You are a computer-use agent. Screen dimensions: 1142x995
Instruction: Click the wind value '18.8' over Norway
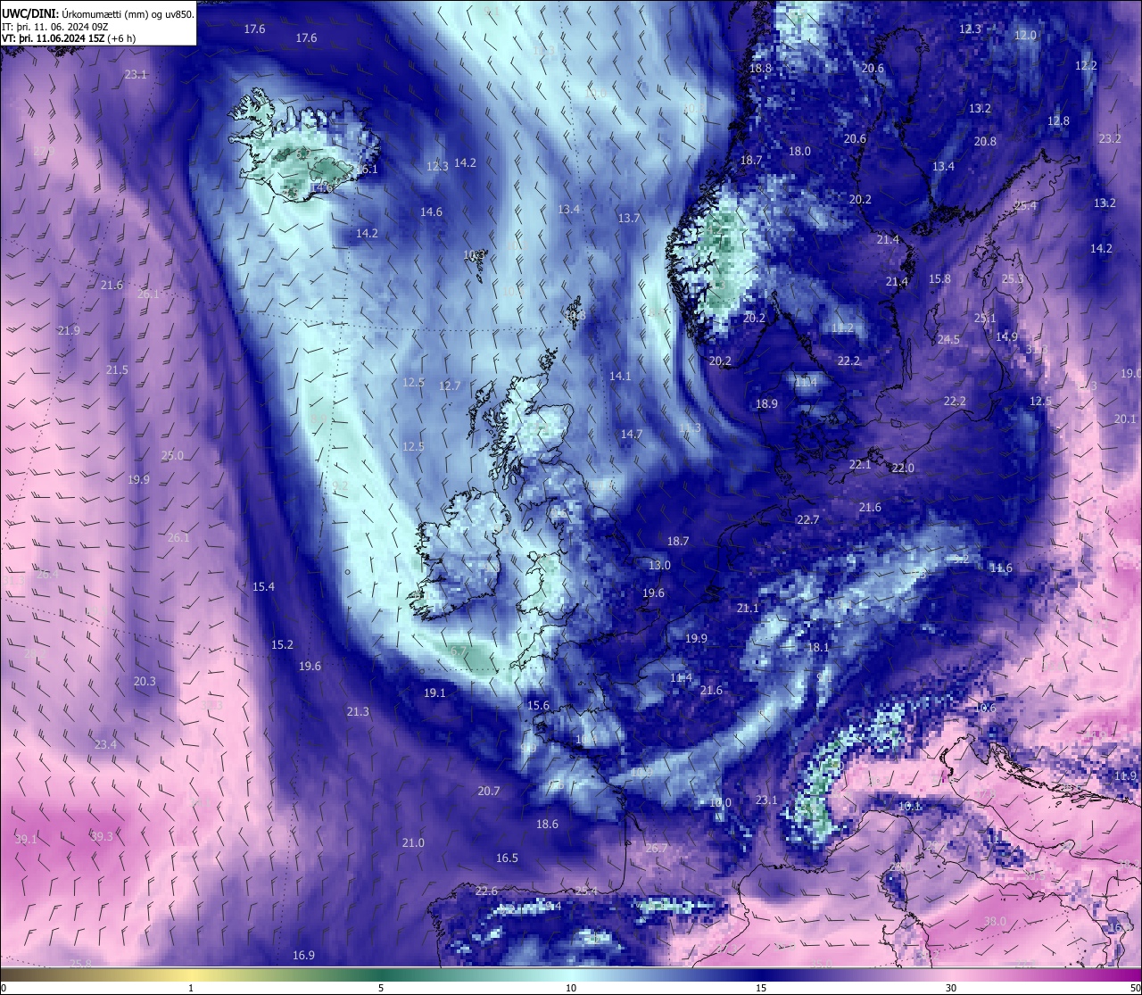click(x=760, y=69)
